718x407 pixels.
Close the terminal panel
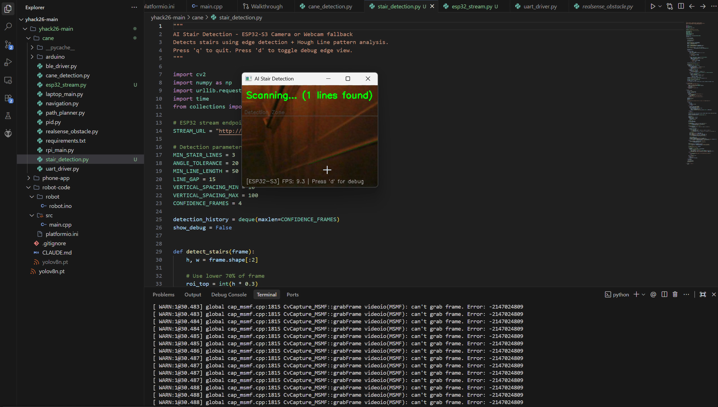coord(714,294)
